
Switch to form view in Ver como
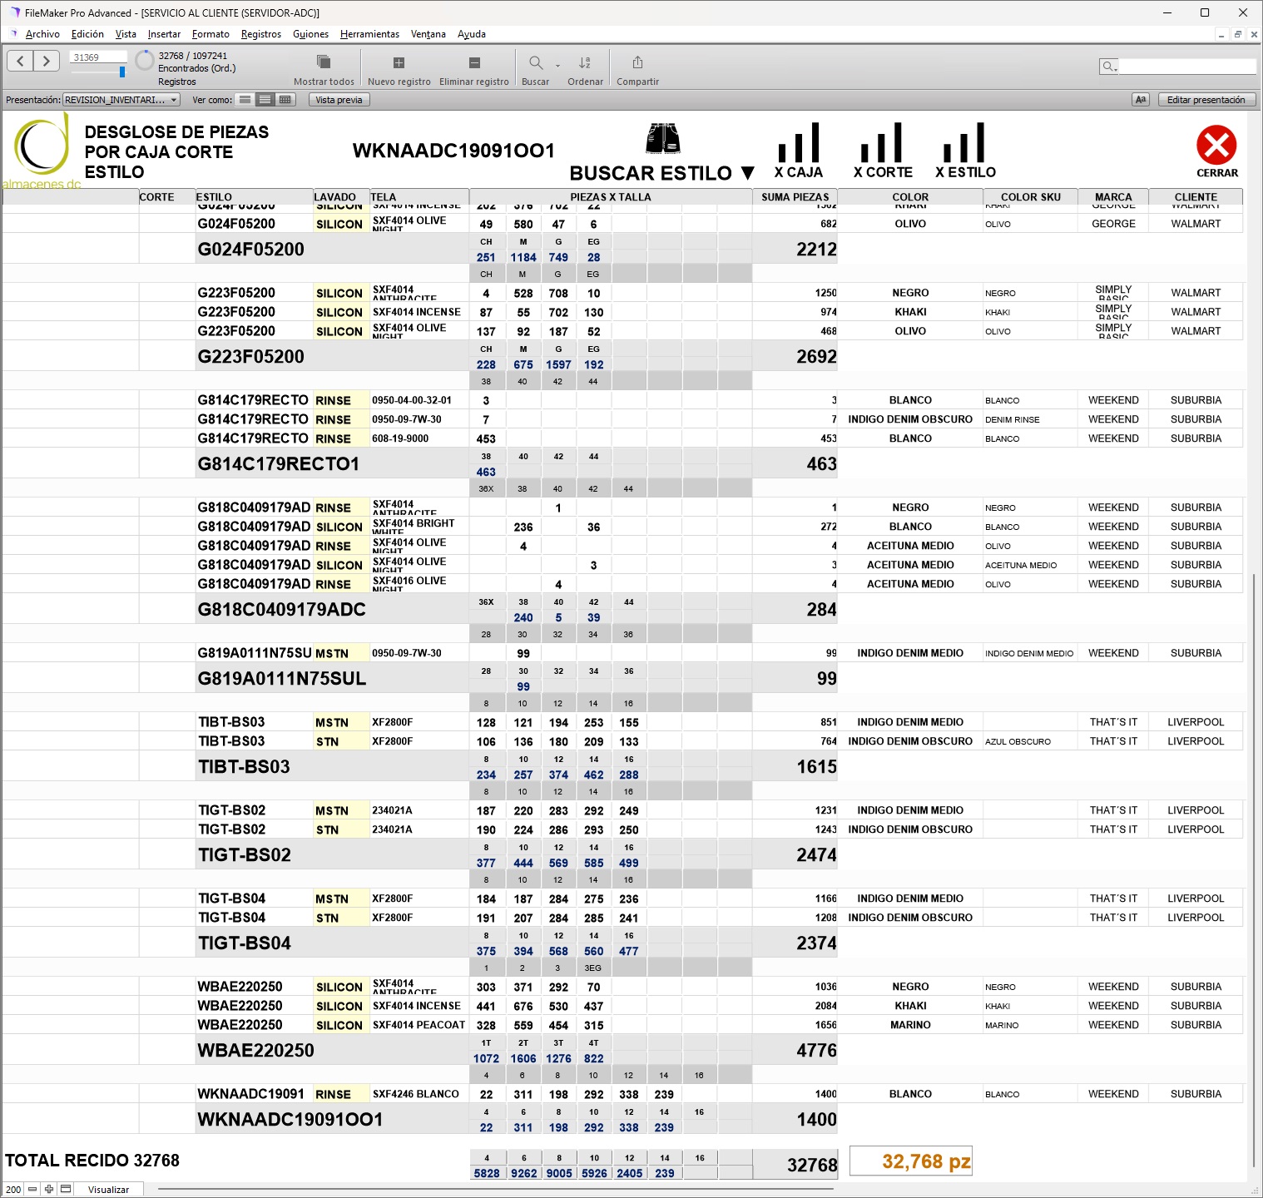(245, 99)
